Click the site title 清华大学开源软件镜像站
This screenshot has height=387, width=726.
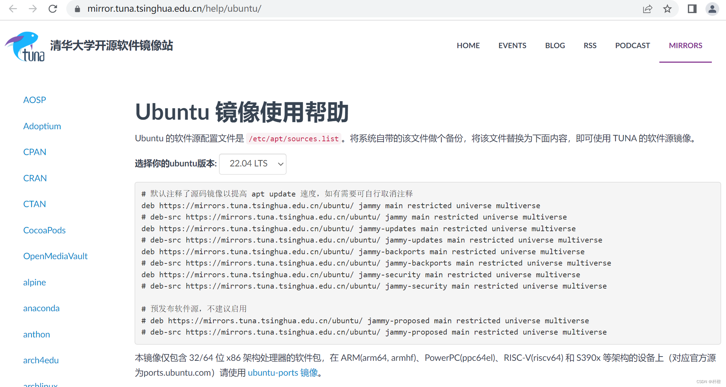(111, 46)
